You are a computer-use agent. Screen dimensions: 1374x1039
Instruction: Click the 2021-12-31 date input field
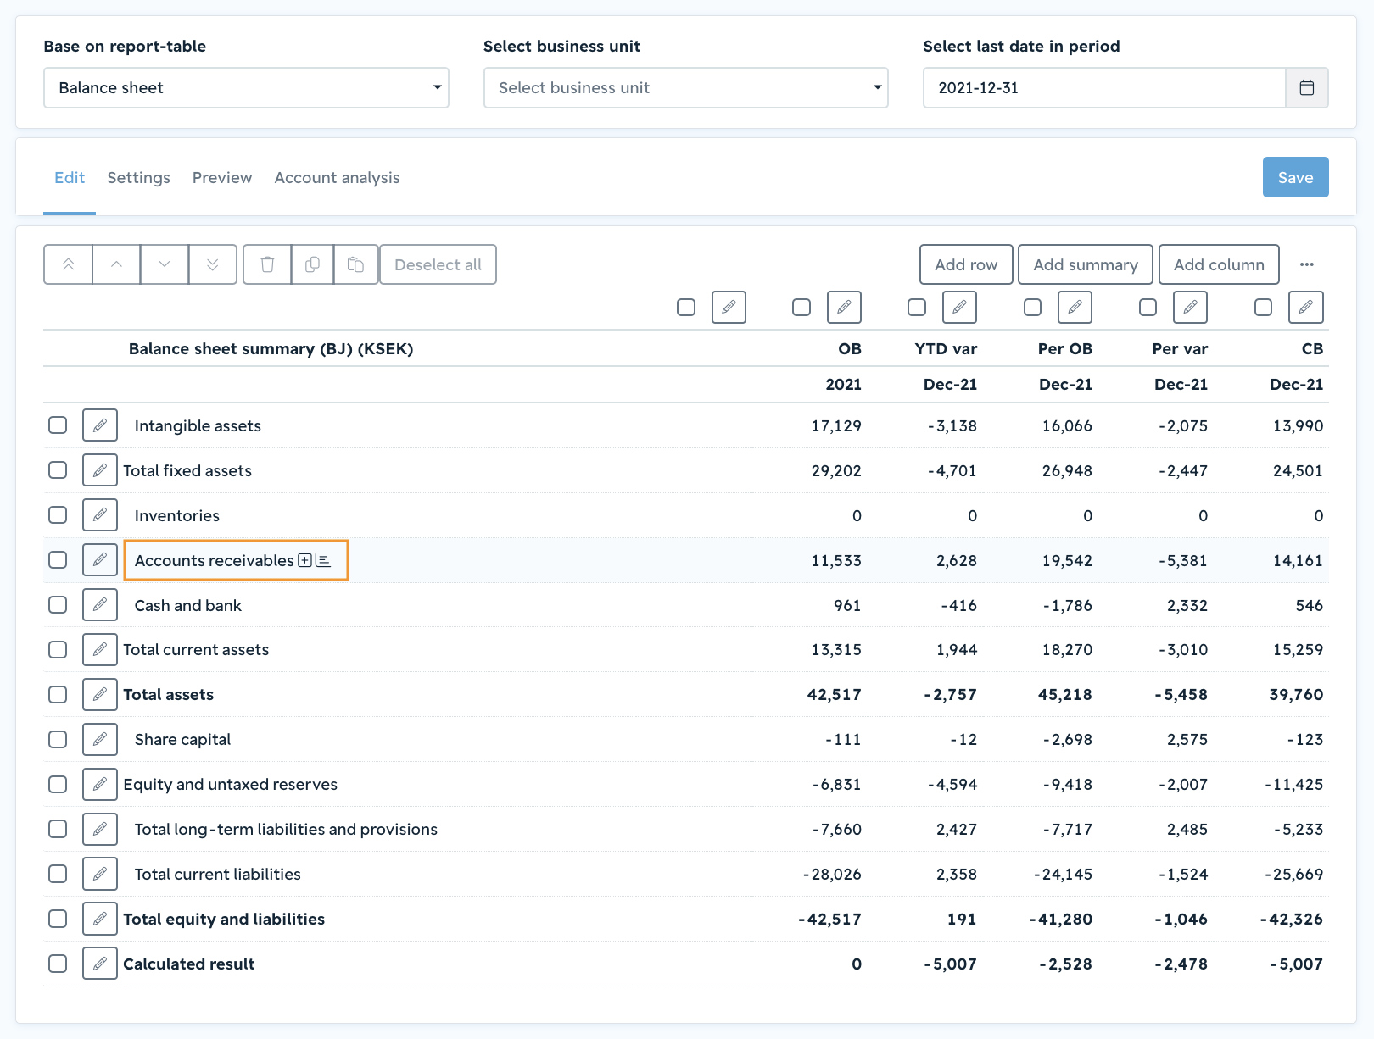pos(1104,87)
